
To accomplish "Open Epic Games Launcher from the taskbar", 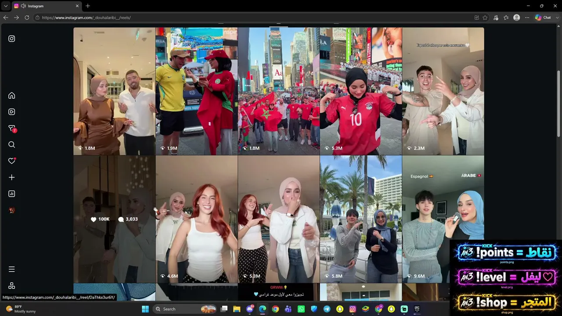I will 417,309.
